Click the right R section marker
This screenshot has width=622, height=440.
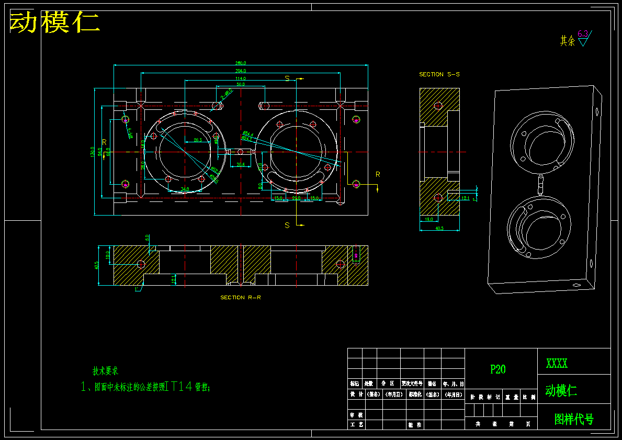[x=378, y=174]
